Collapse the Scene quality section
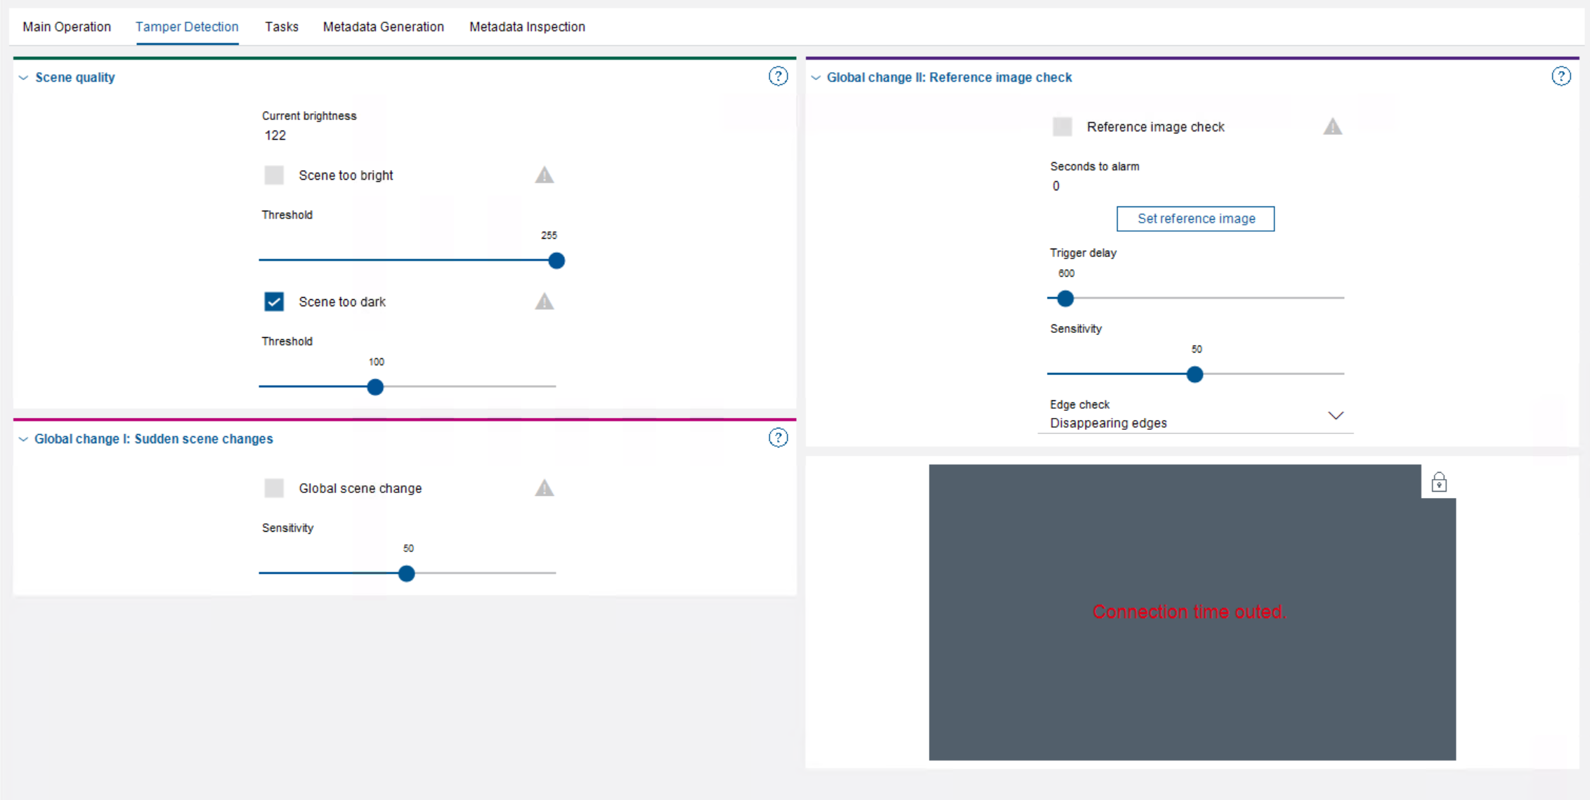1590x800 pixels. pos(24,77)
